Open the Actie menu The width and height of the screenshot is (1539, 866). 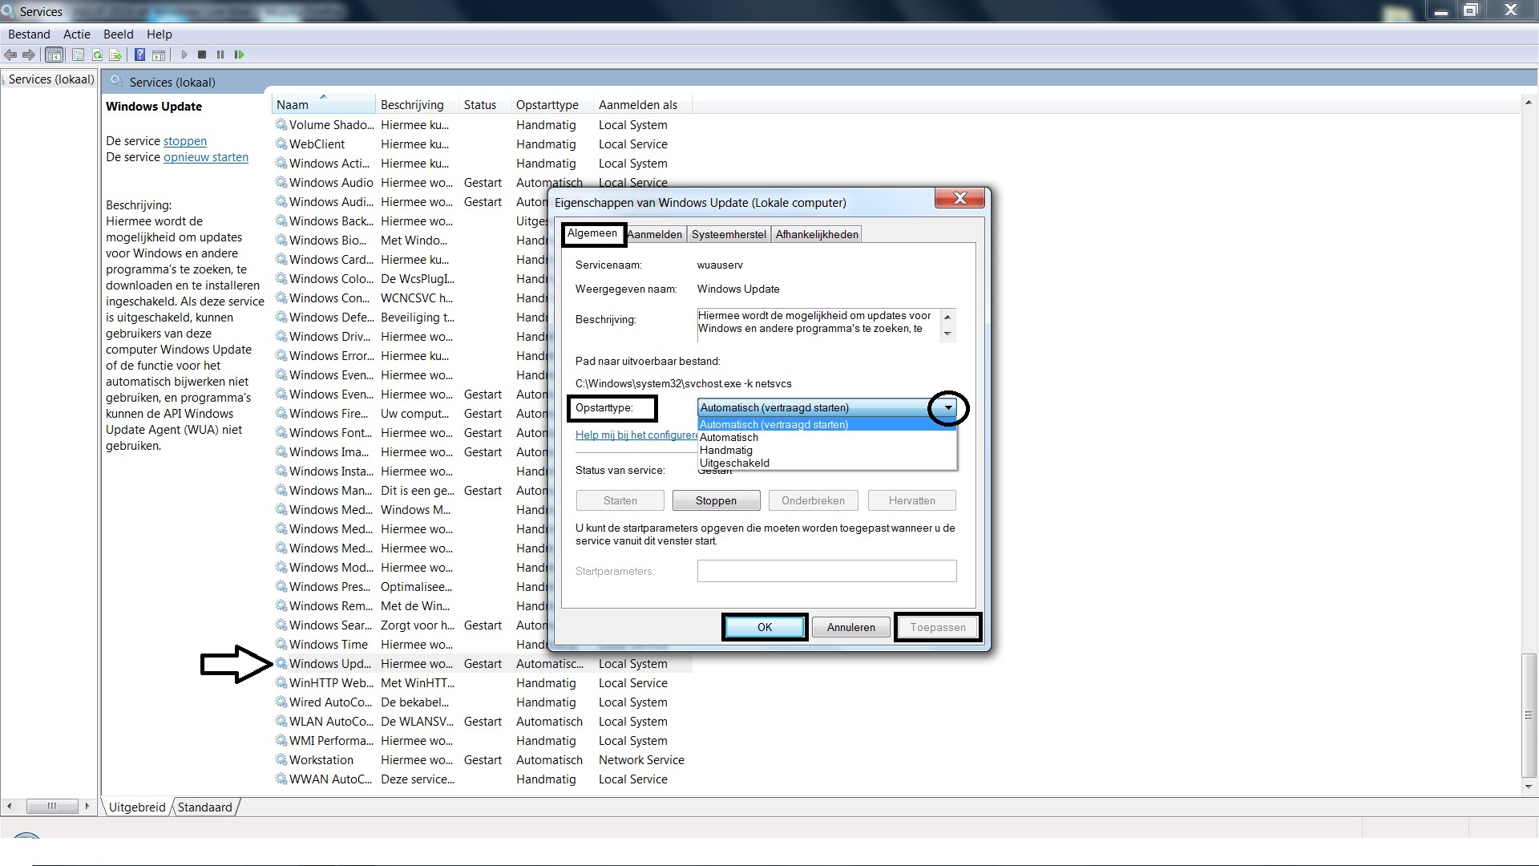(77, 34)
